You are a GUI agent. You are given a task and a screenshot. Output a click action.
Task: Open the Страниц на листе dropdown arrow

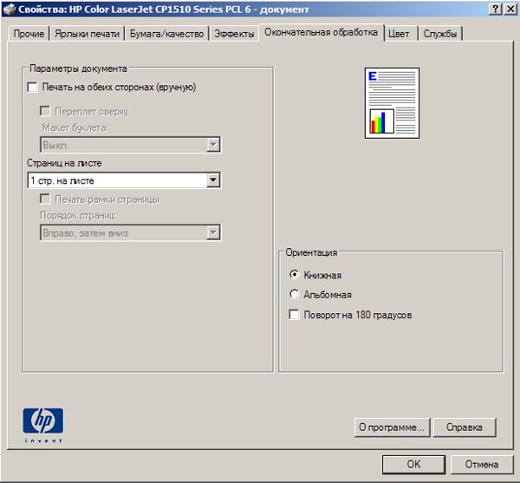[213, 180]
